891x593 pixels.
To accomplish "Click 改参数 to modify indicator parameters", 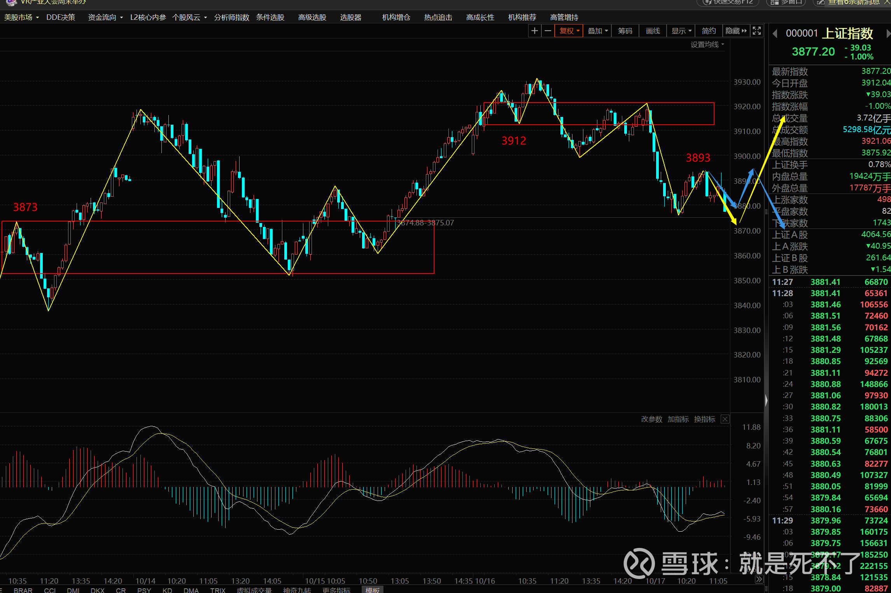I will click(651, 419).
